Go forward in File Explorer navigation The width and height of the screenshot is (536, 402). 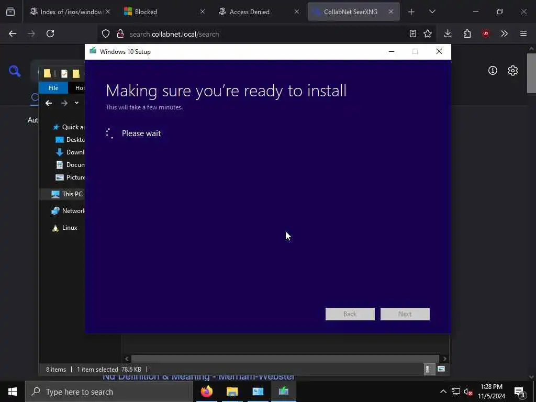point(64,103)
